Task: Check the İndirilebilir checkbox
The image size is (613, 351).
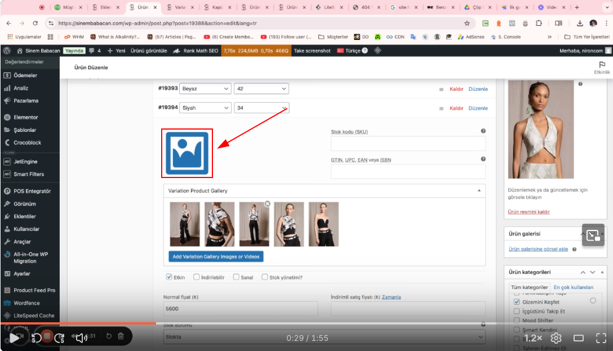Action: point(196,277)
